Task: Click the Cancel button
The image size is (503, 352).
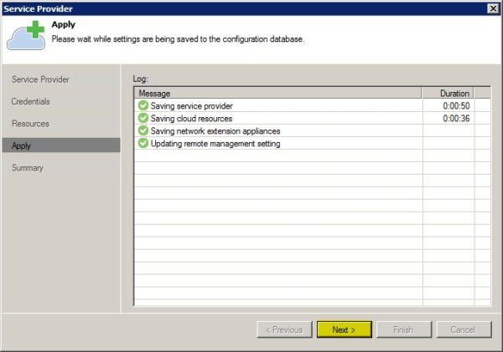Action: 464,329
